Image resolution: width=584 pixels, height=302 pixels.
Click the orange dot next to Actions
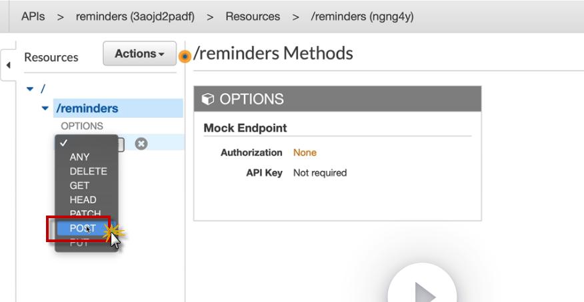(x=185, y=57)
